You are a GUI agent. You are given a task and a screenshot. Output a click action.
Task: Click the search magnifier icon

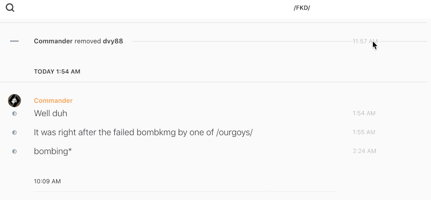(x=10, y=8)
